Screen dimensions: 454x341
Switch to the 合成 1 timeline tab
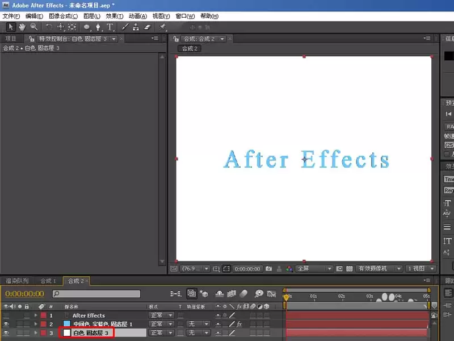[48, 281]
